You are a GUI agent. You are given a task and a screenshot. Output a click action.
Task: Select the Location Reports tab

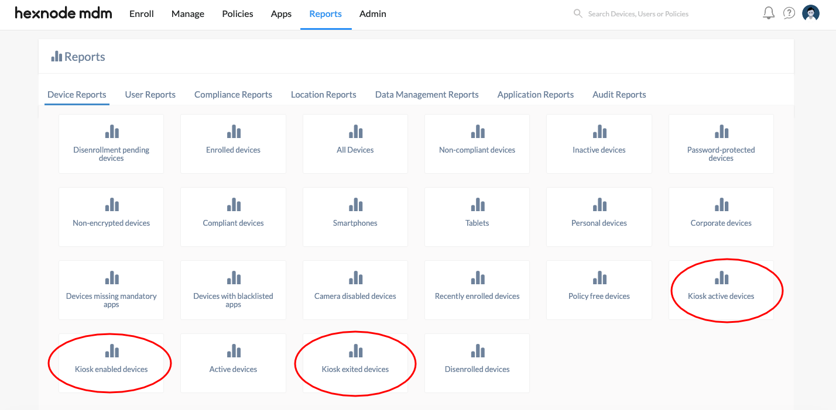click(323, 95)
